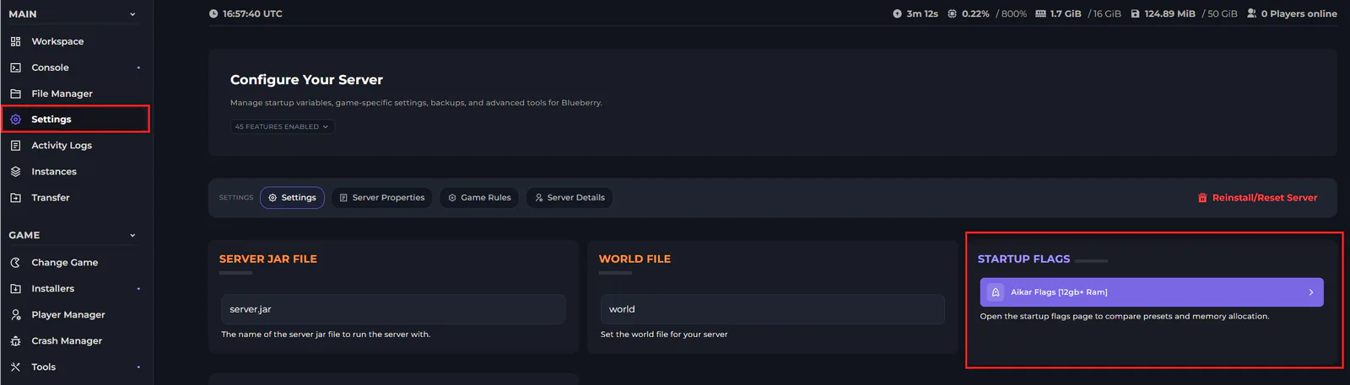Click the Transfer arrow icon
Image resolution: width=1350 pixels, height=385 pixels.
click(15, 198)
